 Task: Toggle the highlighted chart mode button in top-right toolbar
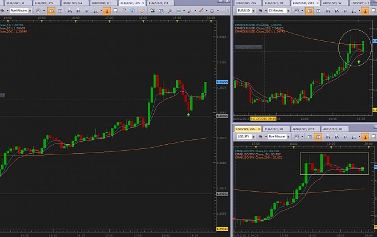pos(309,11)
